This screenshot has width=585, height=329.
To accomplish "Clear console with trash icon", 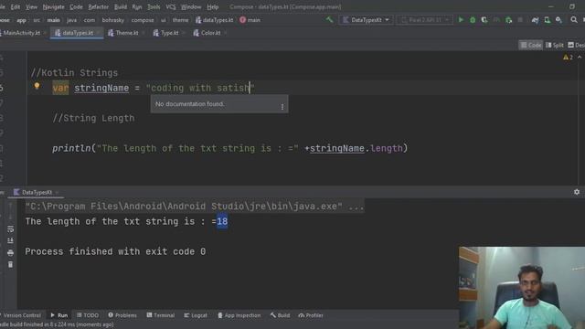I will tap(10, 264).
